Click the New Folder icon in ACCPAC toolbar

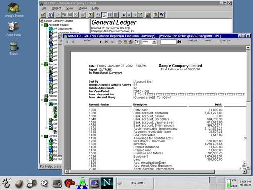(x=91, y=15)
